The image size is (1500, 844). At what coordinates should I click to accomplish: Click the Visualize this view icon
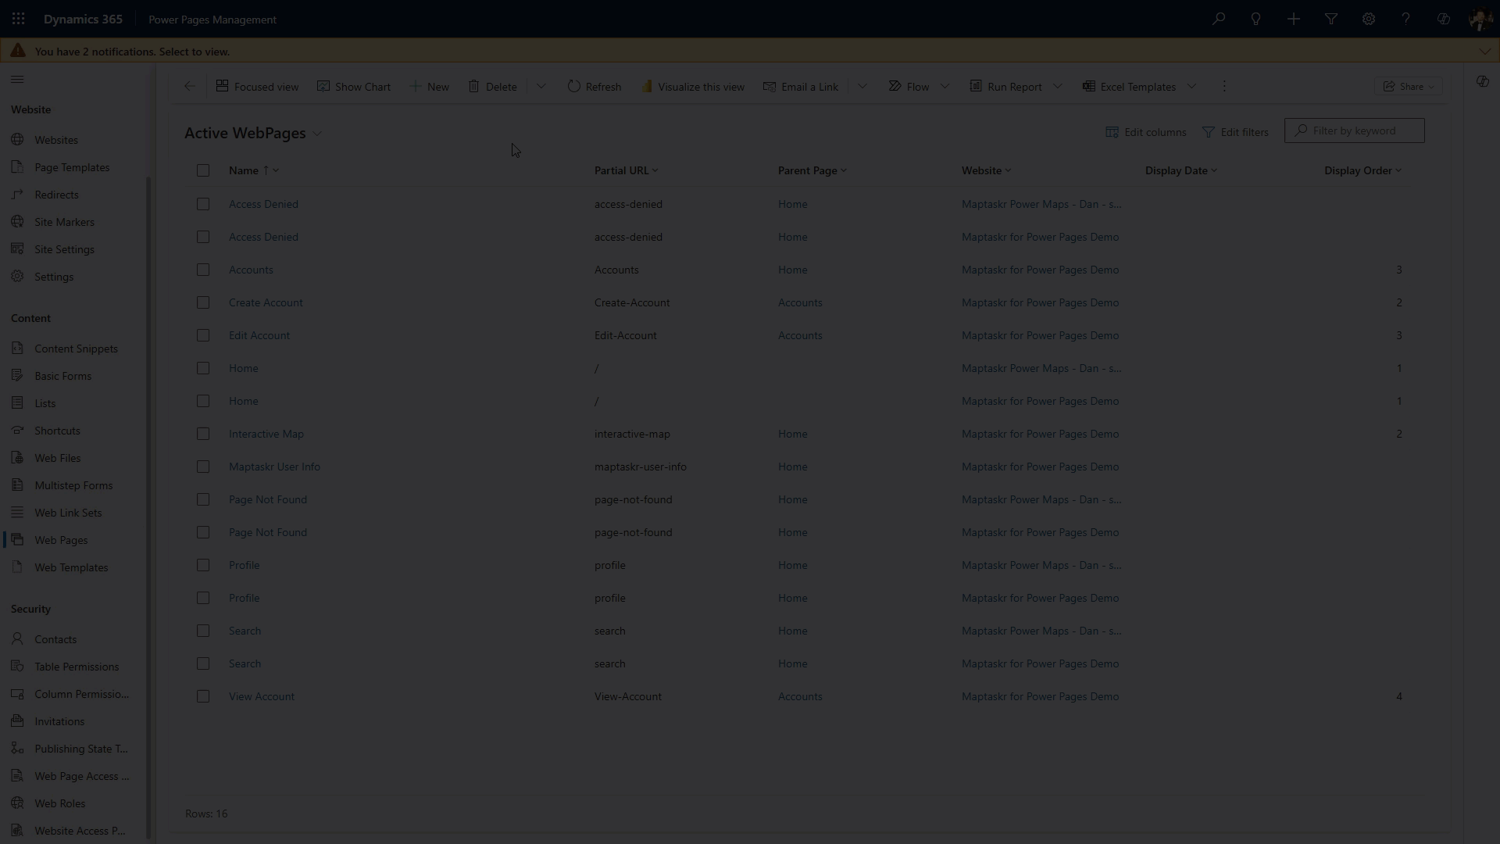click(648, 86)
